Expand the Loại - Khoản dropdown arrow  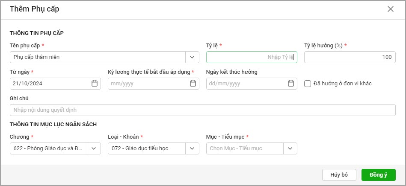click(x=192, y=148)
